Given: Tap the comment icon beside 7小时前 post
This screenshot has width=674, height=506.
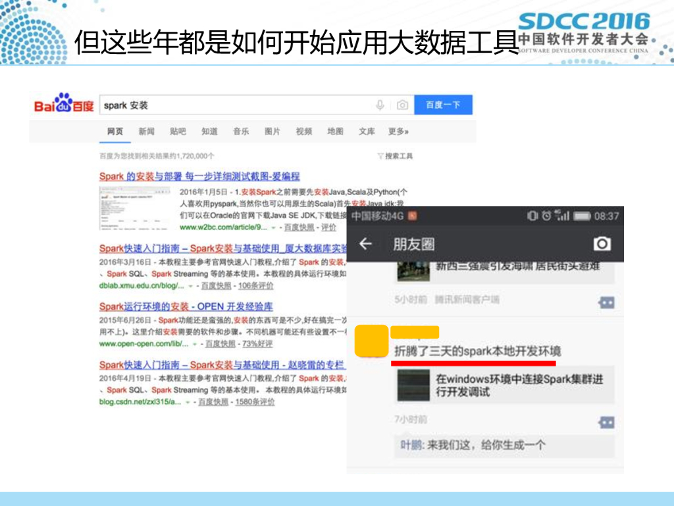Looking at the screenshot, I should tap(606, 422).
